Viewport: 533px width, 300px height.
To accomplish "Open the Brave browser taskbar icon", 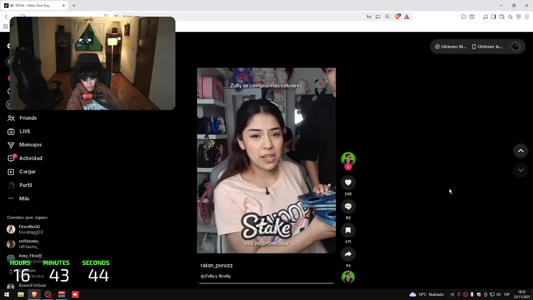I will 34,295.
